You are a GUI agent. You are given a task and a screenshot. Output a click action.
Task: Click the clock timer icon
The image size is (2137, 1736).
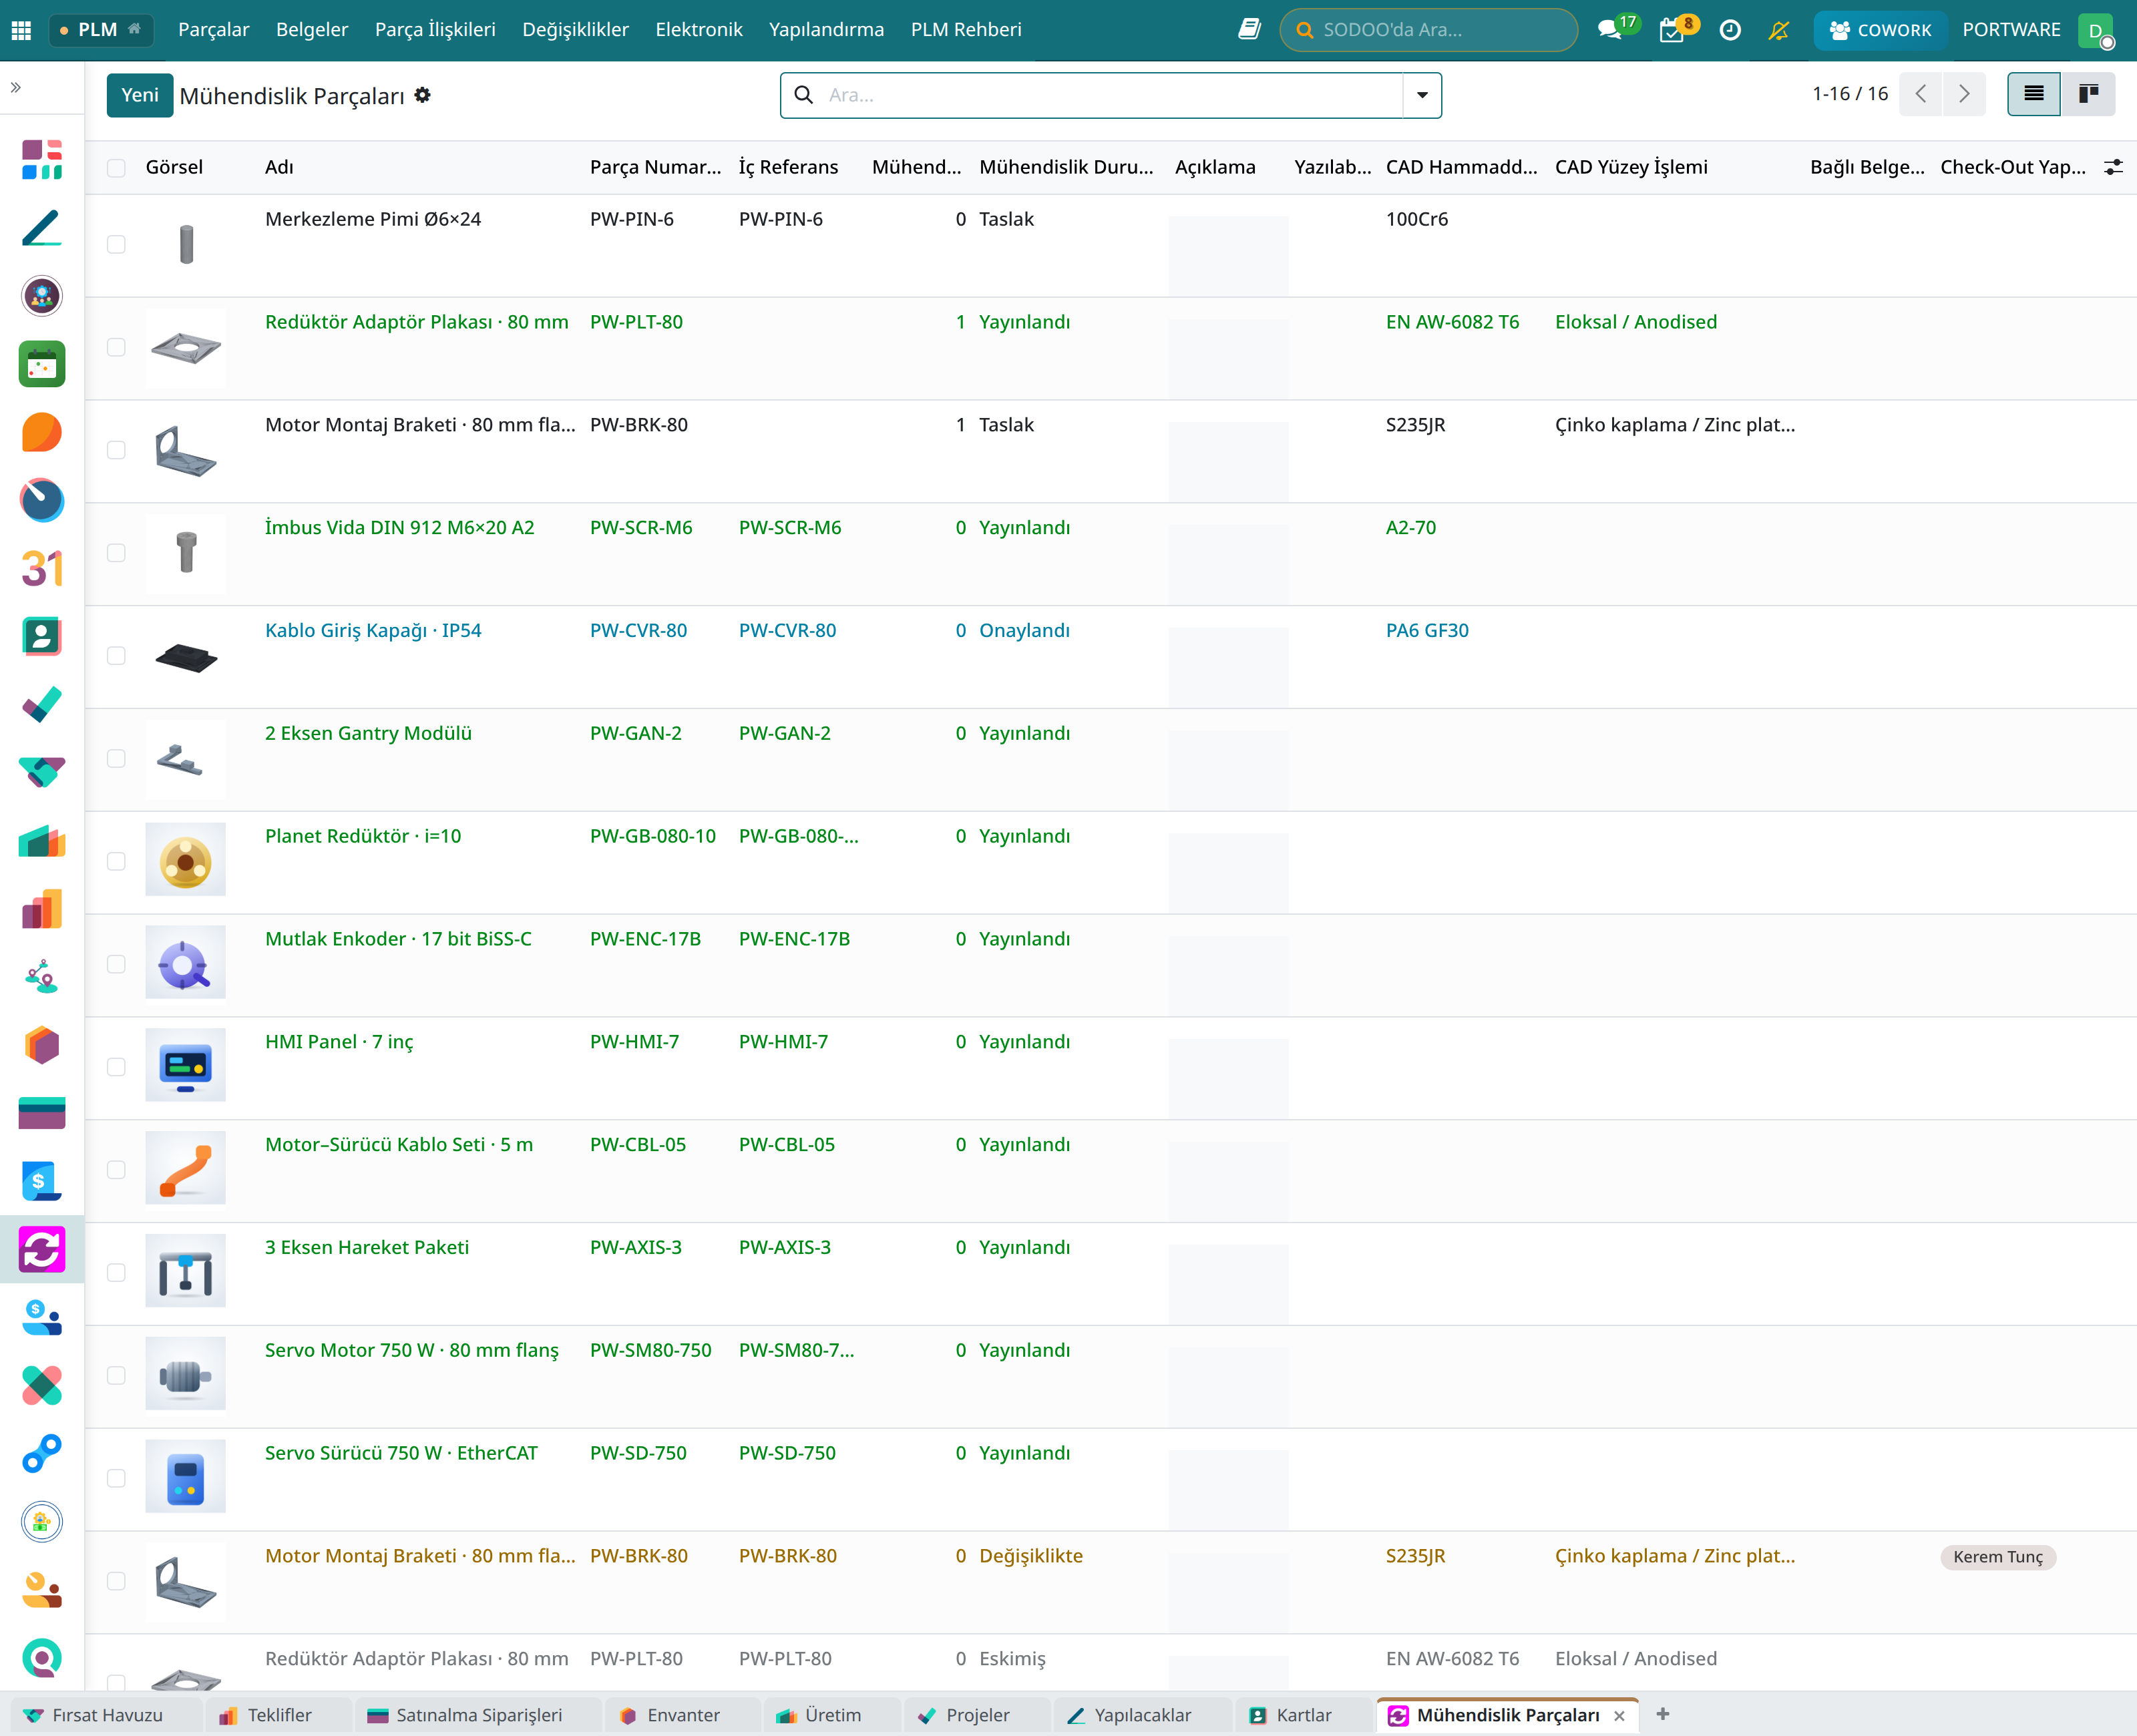[1730, 30]
